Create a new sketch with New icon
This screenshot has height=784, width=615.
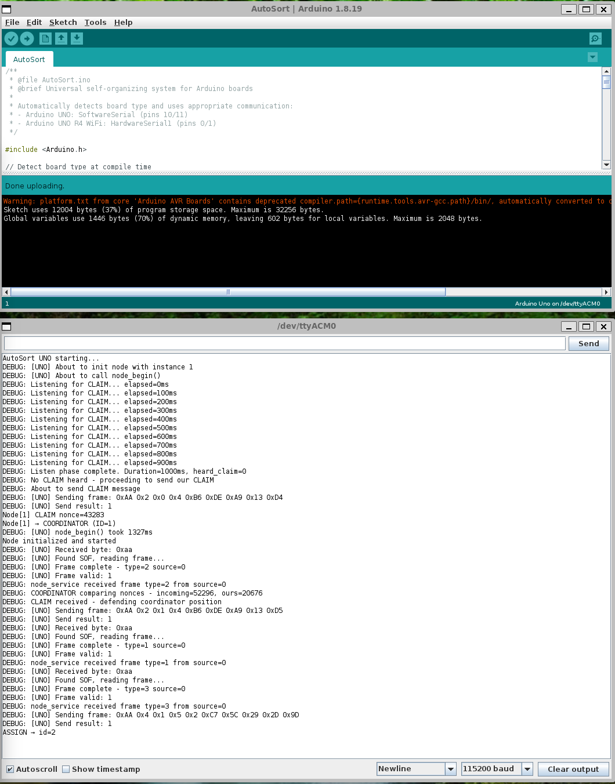tap(45, 38)
